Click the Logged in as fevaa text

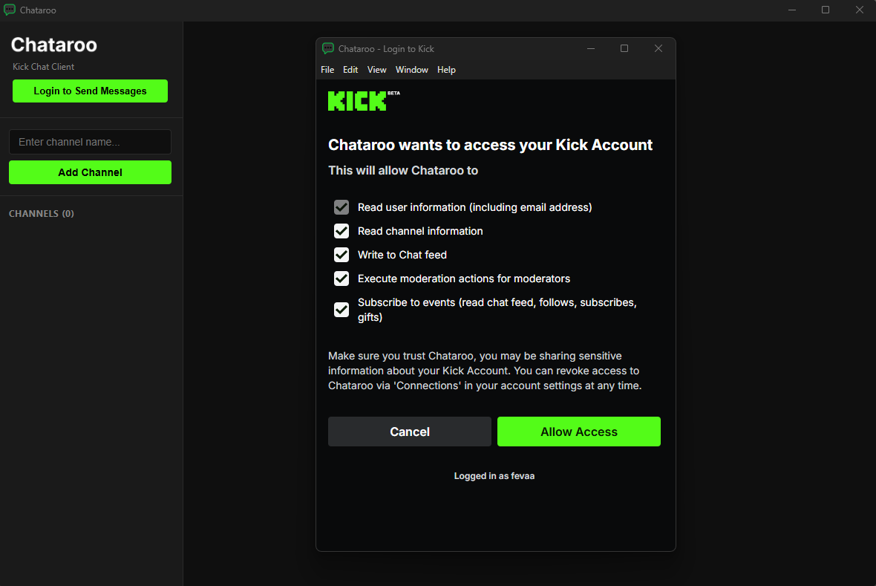click(494, 475)
